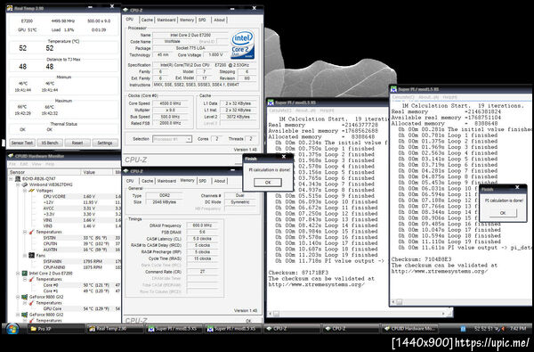Switch to Real Temp 2.60 on the taskbar
534x352 pixels.
pyautogui.click(x=115, y=329)
